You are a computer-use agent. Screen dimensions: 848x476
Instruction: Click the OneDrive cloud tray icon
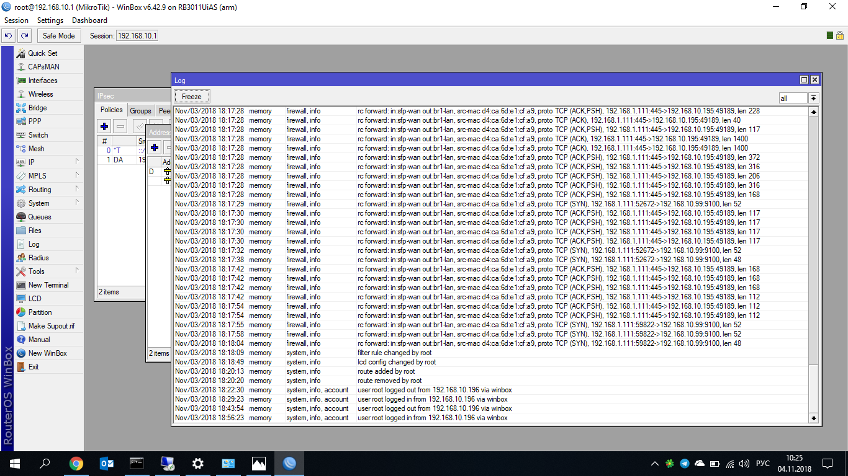point(700,464)
